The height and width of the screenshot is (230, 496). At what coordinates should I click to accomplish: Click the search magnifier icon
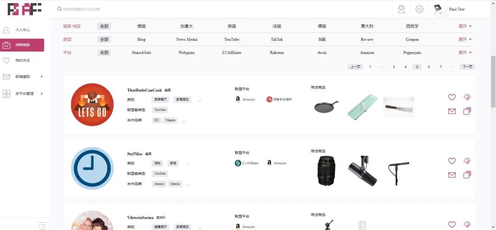tap(59, 9)
